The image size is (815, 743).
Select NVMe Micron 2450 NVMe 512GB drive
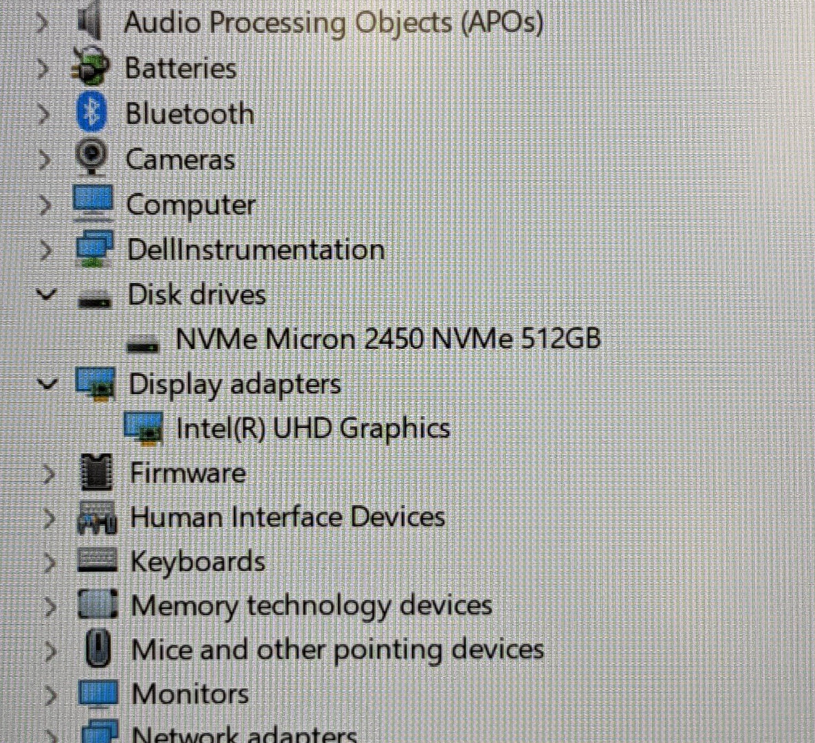coord(389,339)
